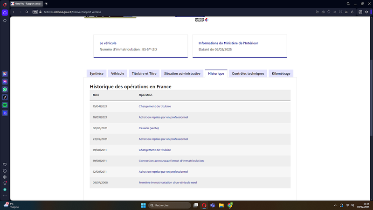Open bookmarks star icon in sidebar
The width and height of the screenshot is (373, 210).
pos(5,21)
